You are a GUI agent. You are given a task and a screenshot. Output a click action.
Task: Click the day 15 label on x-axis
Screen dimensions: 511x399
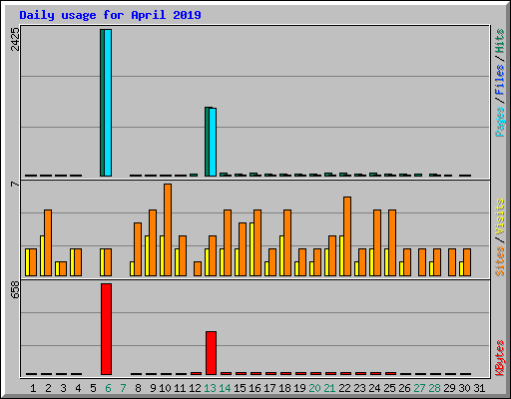240,388
